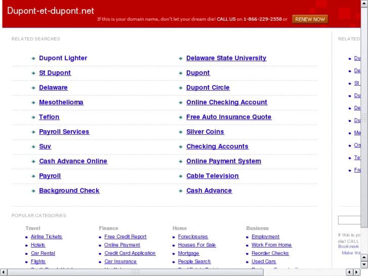Viewport: 368px width, 276px height.
Task: Open the Mesothelioma link
Action: [61, 102]
